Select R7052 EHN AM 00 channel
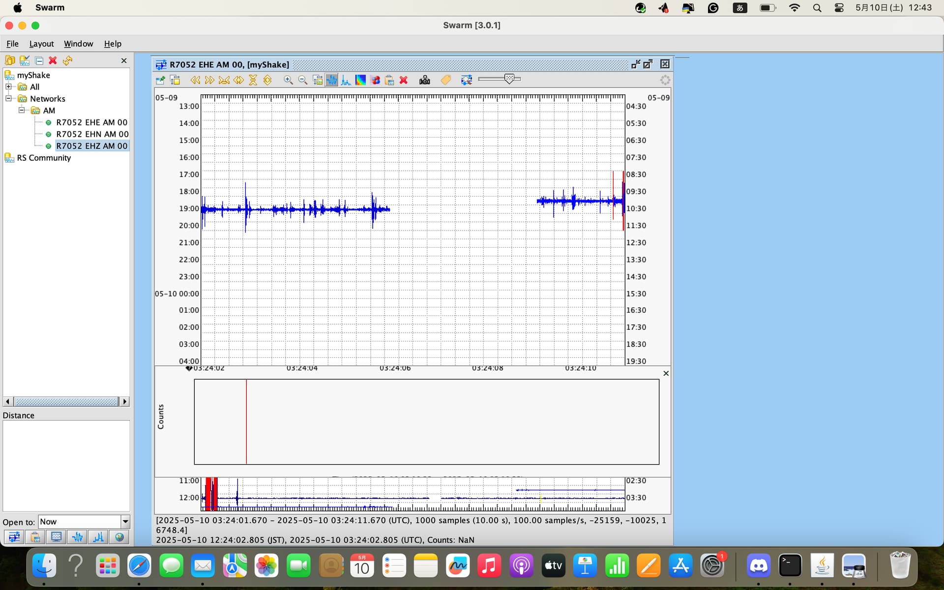944x590 pixels. pyautogui.click(x=92, y=134)
